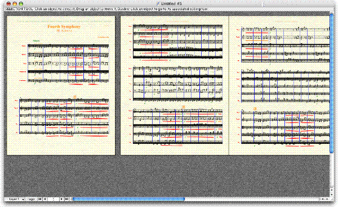
Task: Click the Page view label
Action: tap(31, 199)
